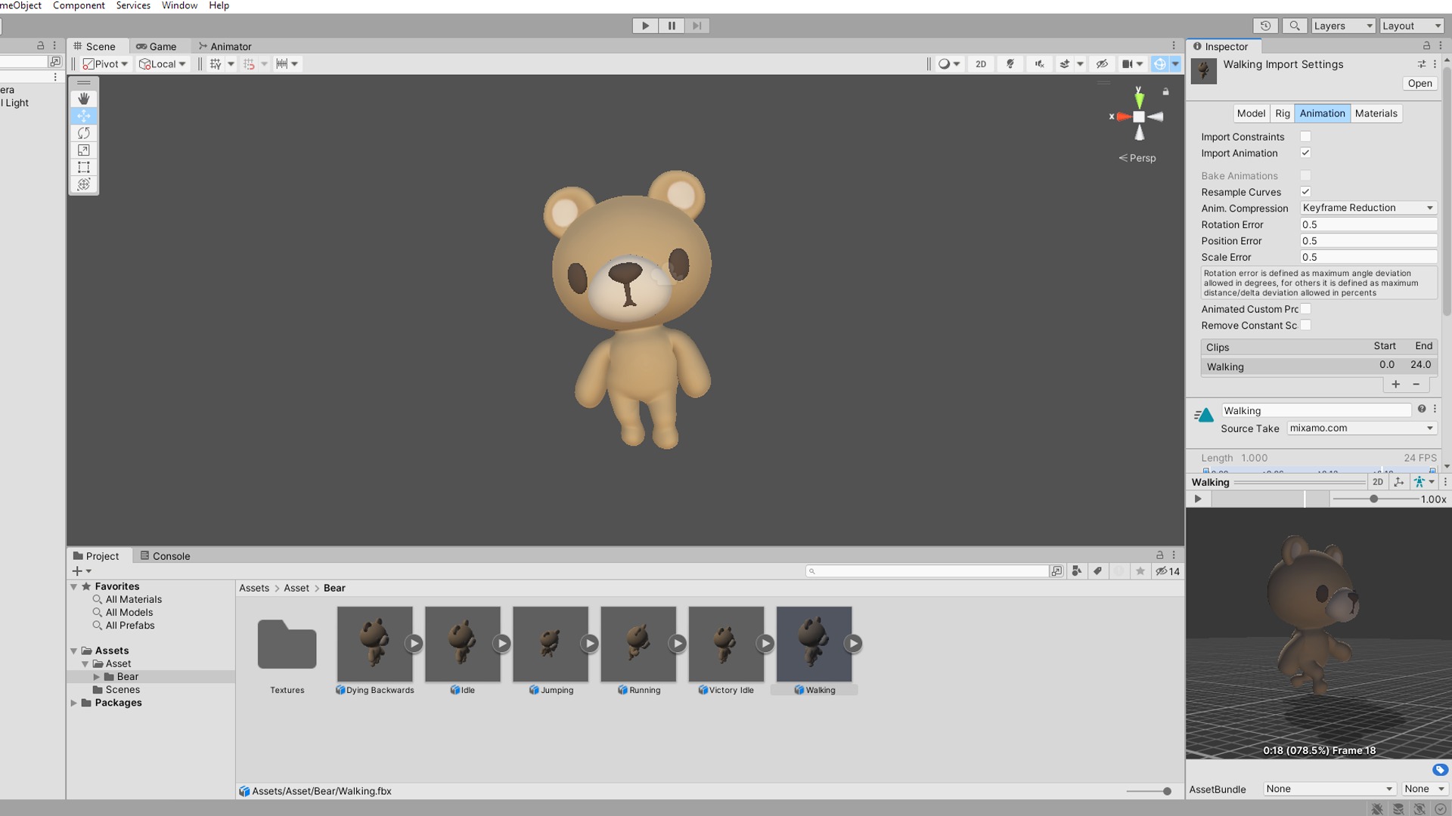This screenshot has height=816, width=1452.
Task: Open the Component menu
Action: [79, 5]
